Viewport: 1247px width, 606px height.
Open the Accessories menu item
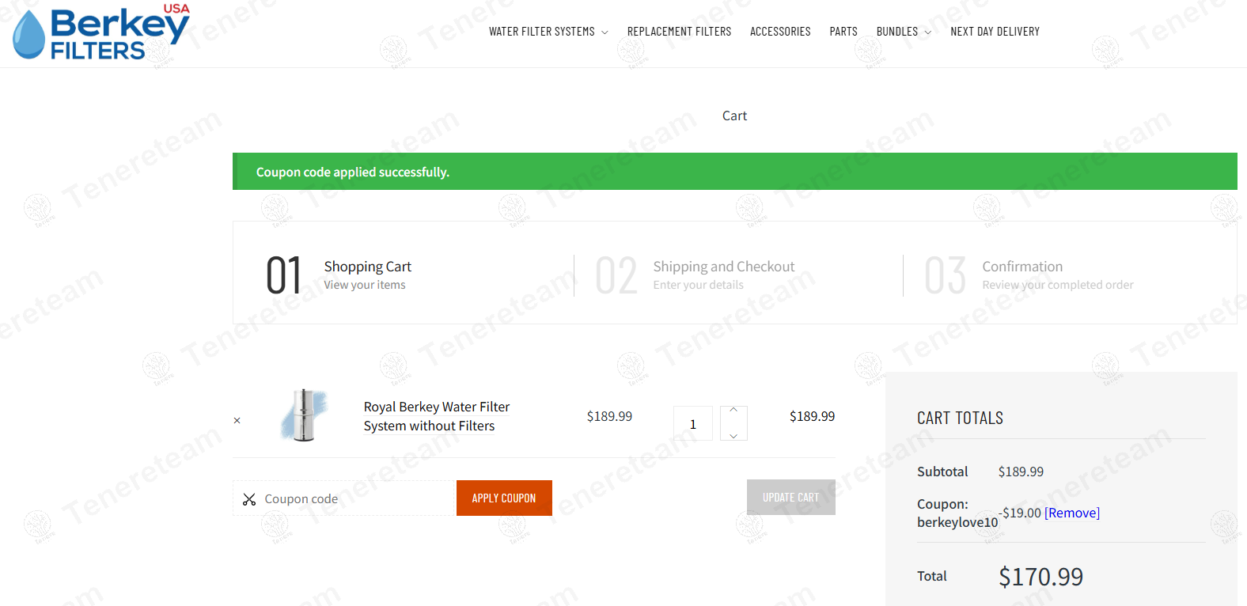[x=780, y=32]
